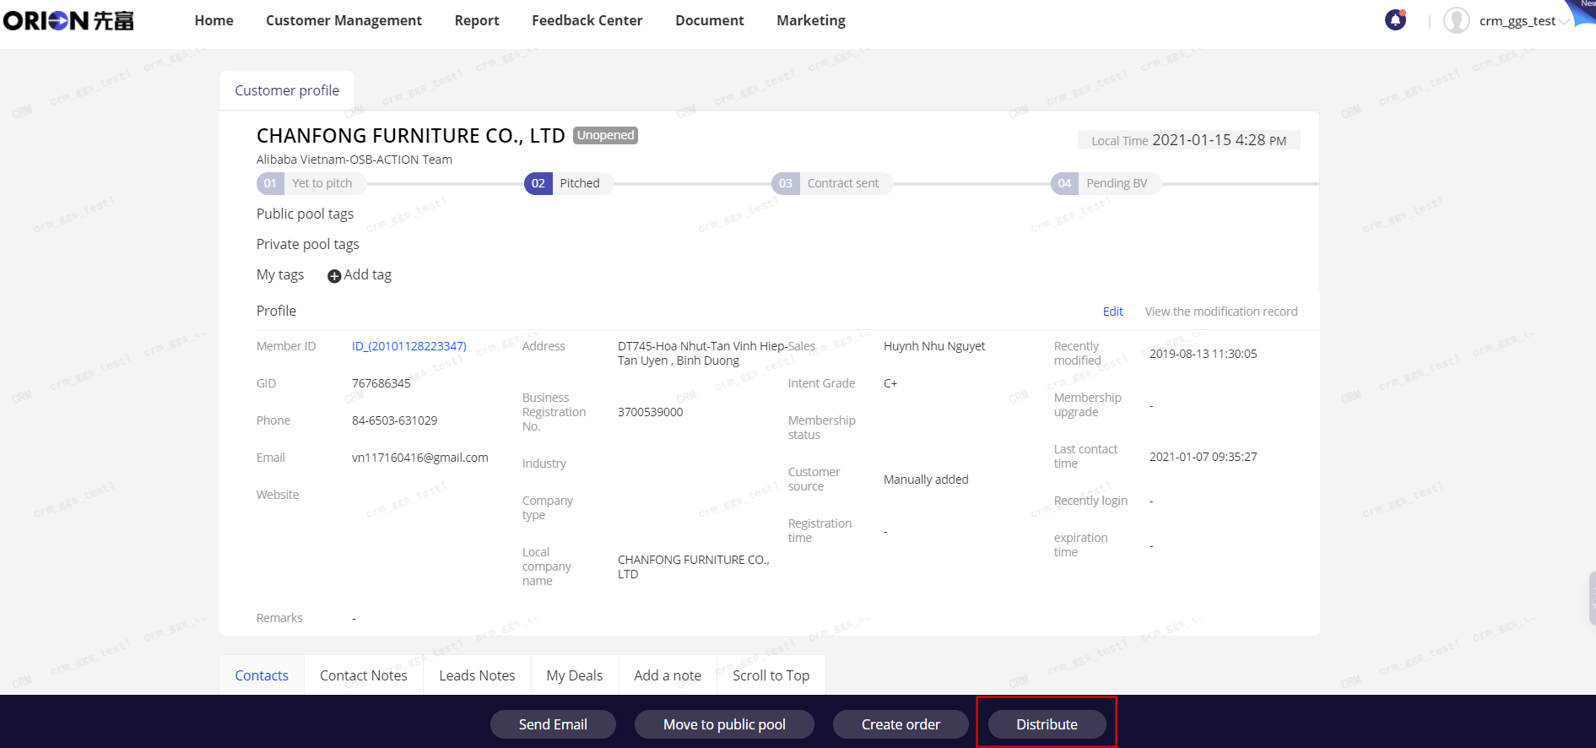
Task: Open the Report menu
Action: coord(477,20)
